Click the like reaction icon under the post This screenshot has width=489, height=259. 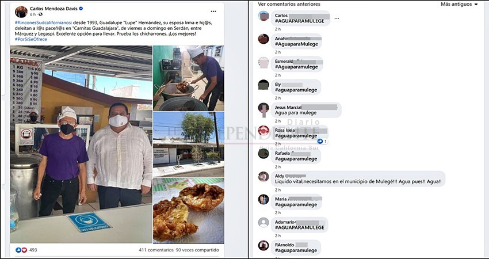pyautogui.click(x=18, y=250)
